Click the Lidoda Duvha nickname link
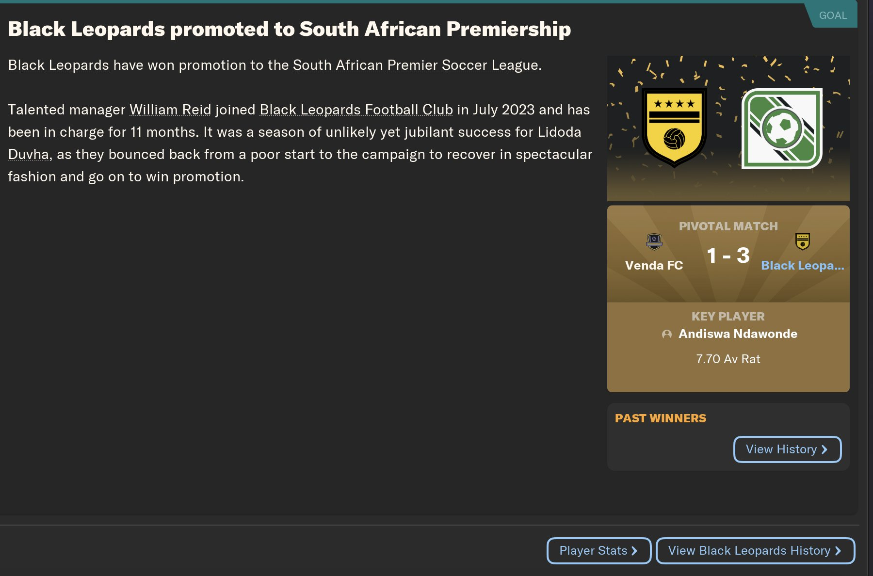 (559, 132)
